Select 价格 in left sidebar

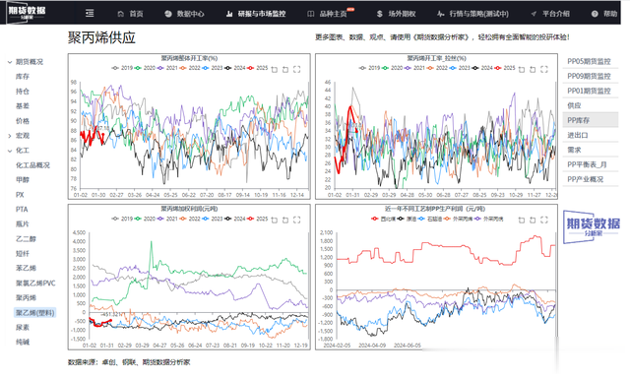click(23, 121)
